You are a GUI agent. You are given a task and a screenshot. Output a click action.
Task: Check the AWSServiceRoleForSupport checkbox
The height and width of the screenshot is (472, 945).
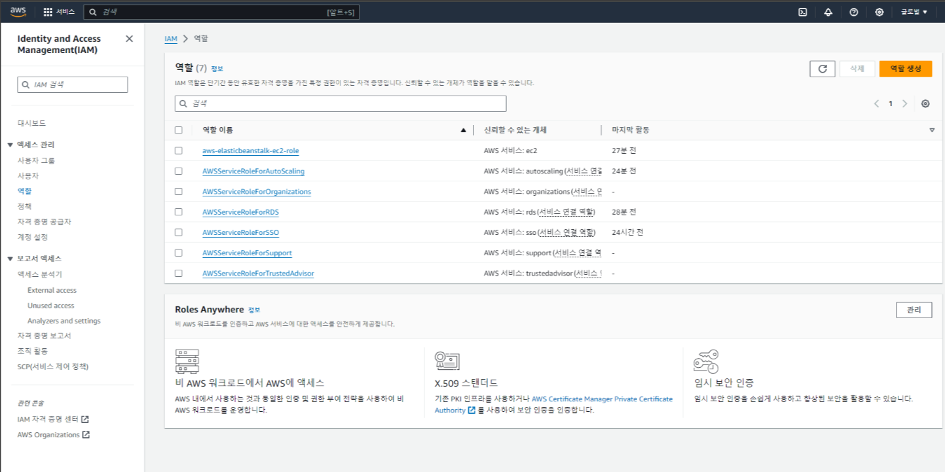[x=179, y=253]
